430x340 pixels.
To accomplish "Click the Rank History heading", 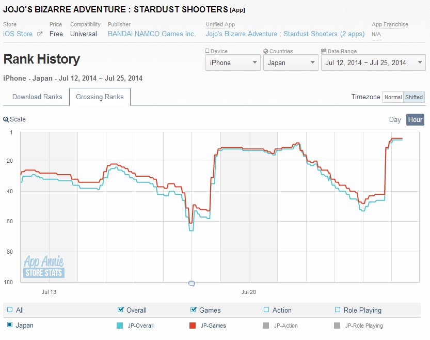I will point(42,59).
